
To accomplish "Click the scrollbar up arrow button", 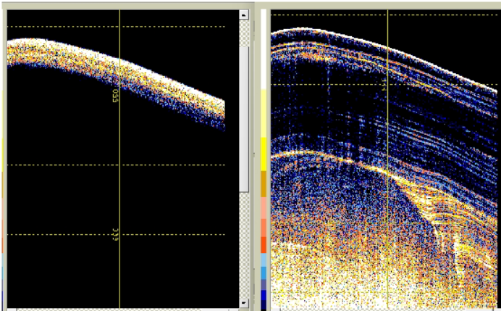I will pos(243,14).
